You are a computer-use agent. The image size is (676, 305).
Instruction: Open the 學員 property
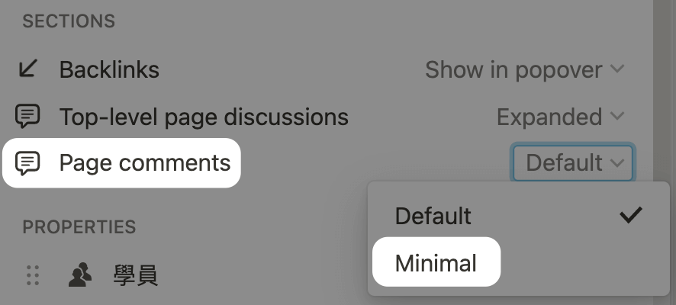pos(136,275)
